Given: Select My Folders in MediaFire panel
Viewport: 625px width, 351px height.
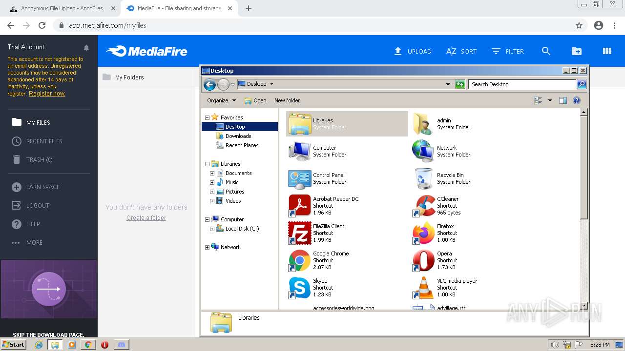Looking at the screenshot, I should pos(123,77).
